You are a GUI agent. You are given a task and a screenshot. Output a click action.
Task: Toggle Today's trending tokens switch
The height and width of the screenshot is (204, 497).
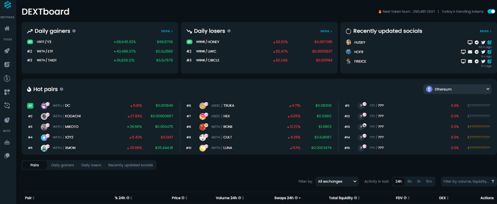pyautogui.click(x=491, y=12)
